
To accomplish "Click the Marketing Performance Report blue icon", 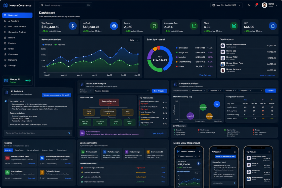I will (42, 158).
